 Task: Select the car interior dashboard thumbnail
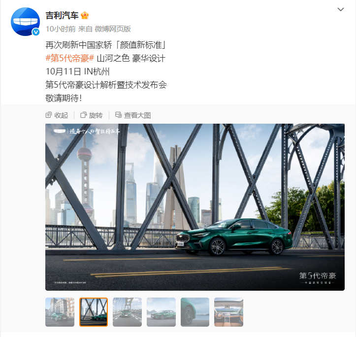point(228,312)
